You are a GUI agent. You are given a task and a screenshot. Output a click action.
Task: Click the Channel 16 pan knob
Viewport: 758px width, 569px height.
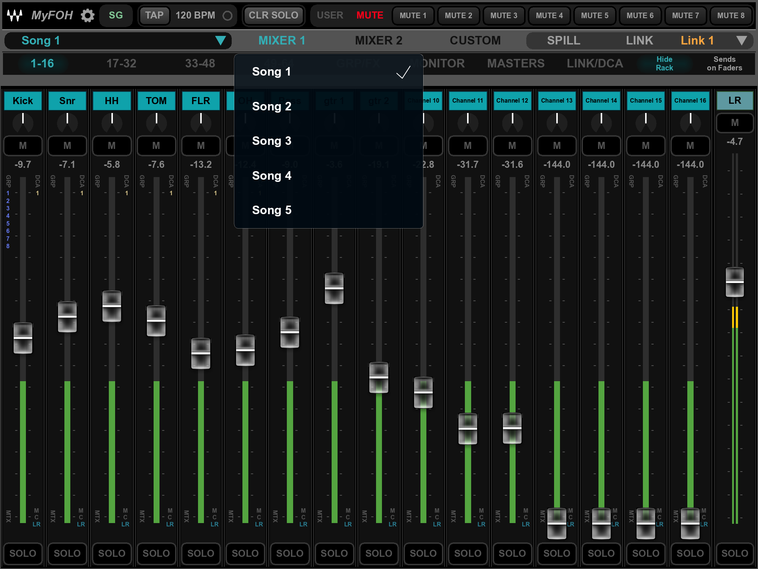pos(690,122)
